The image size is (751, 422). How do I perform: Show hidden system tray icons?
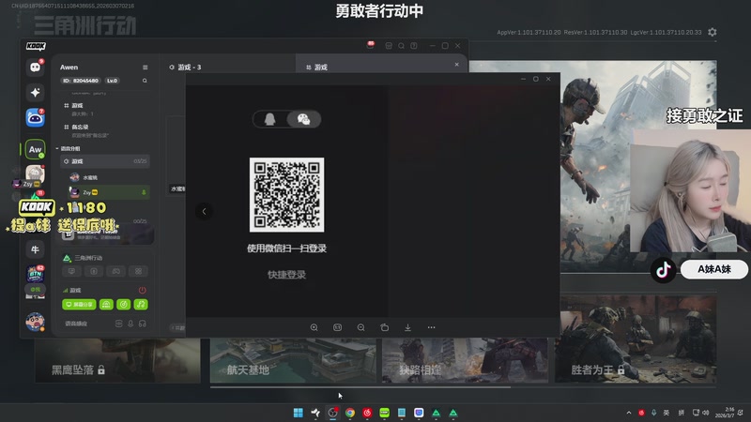click(629, 413)
